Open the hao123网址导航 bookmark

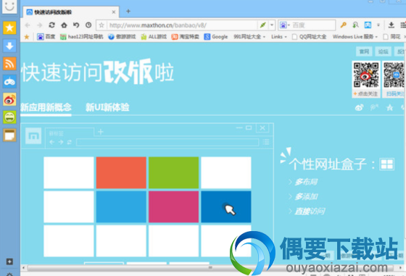(81, 37)
